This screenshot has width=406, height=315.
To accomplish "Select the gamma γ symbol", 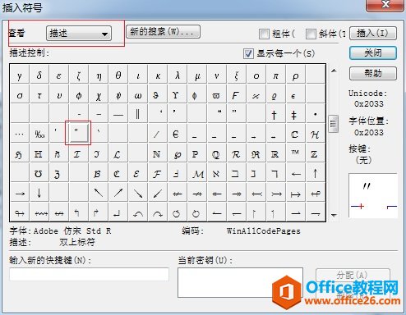I will click(20, 75).
